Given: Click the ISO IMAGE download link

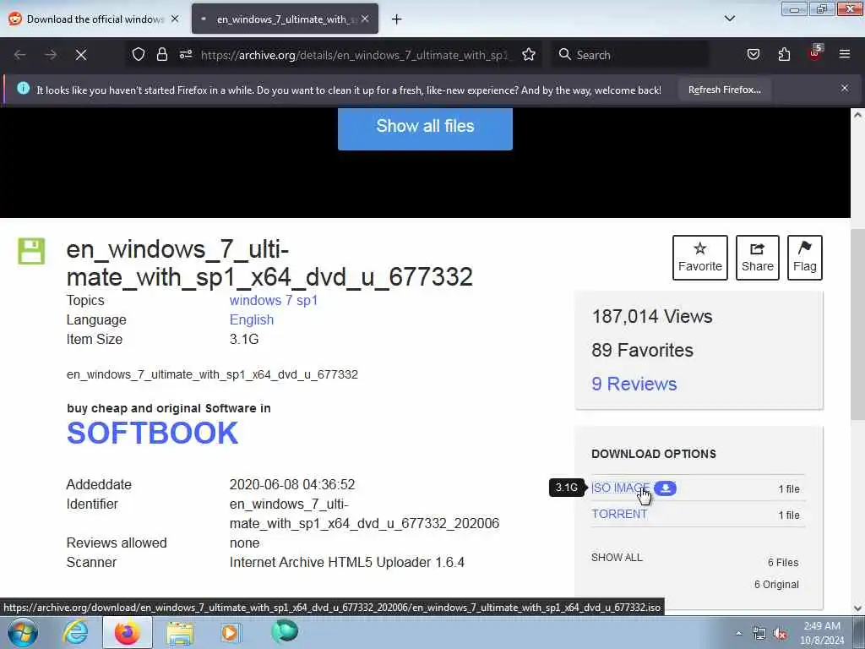Looking at the screenshot, I should point(620,488).
